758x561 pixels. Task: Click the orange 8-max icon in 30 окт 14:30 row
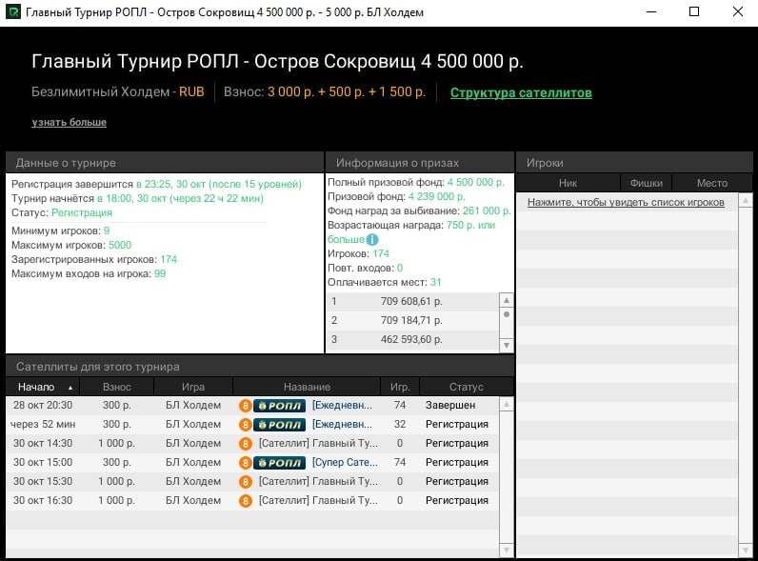(x=246, y=444)
